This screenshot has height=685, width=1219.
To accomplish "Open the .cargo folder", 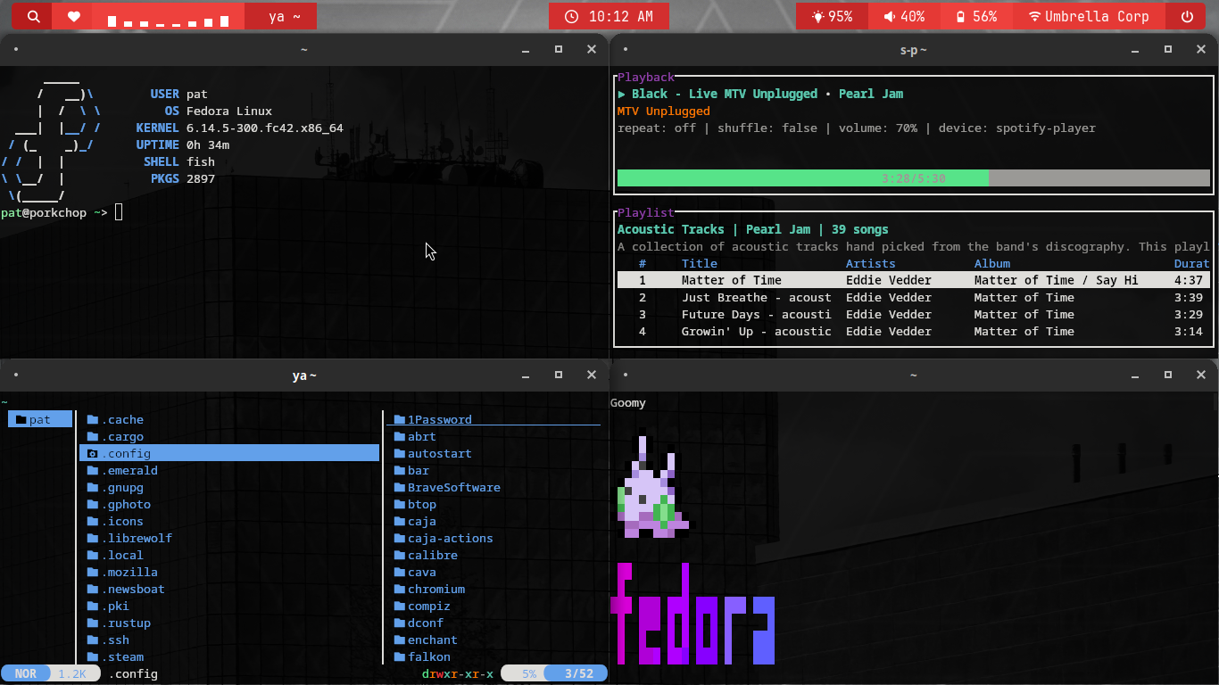I will click(122, 436).
